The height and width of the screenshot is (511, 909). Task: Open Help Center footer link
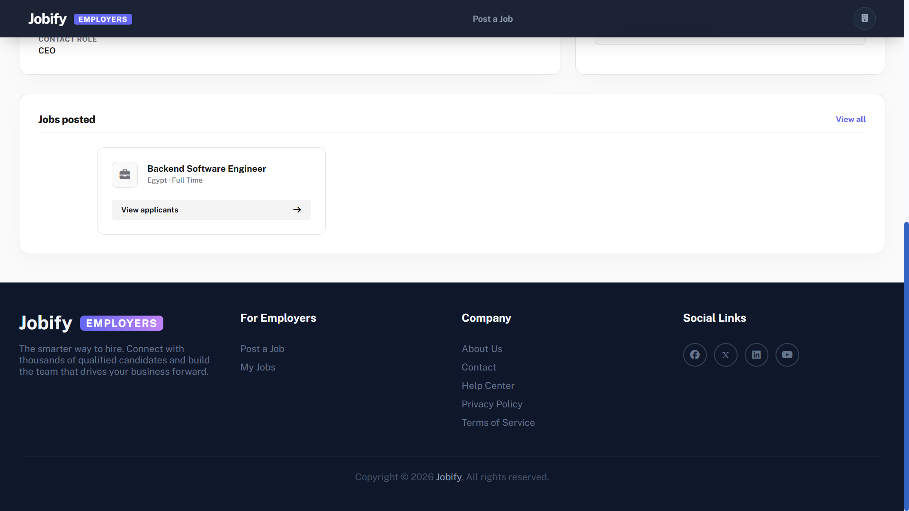tap(488, 386)
